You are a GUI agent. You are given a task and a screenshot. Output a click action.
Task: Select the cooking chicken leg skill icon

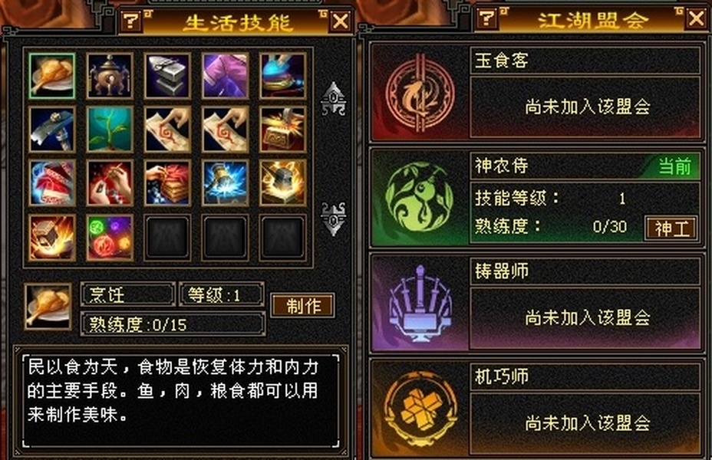[x=51, y=76]
